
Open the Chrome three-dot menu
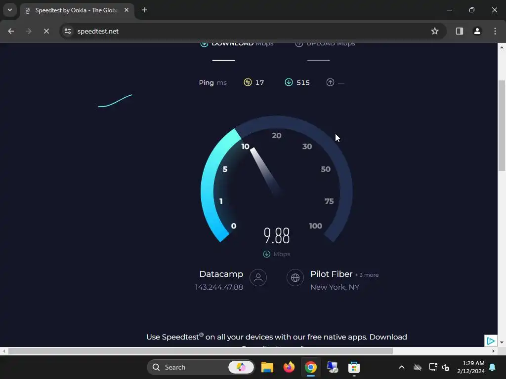point(495,31)
